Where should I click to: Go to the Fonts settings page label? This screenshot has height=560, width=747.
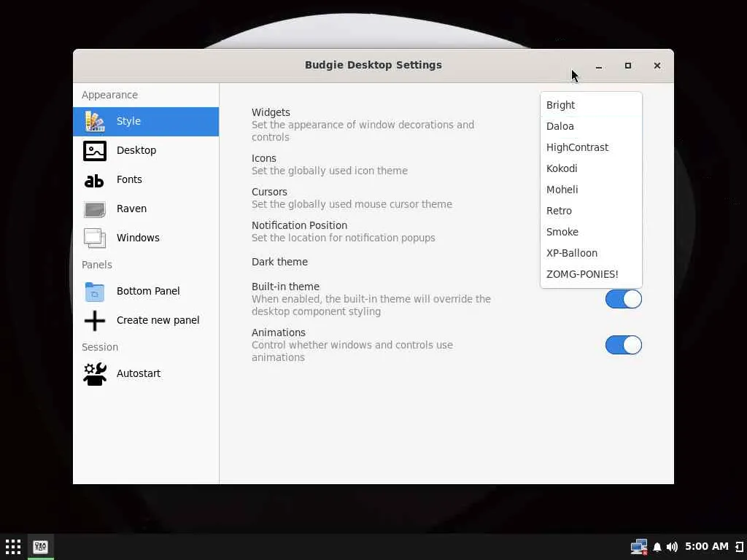pos(129,179)
